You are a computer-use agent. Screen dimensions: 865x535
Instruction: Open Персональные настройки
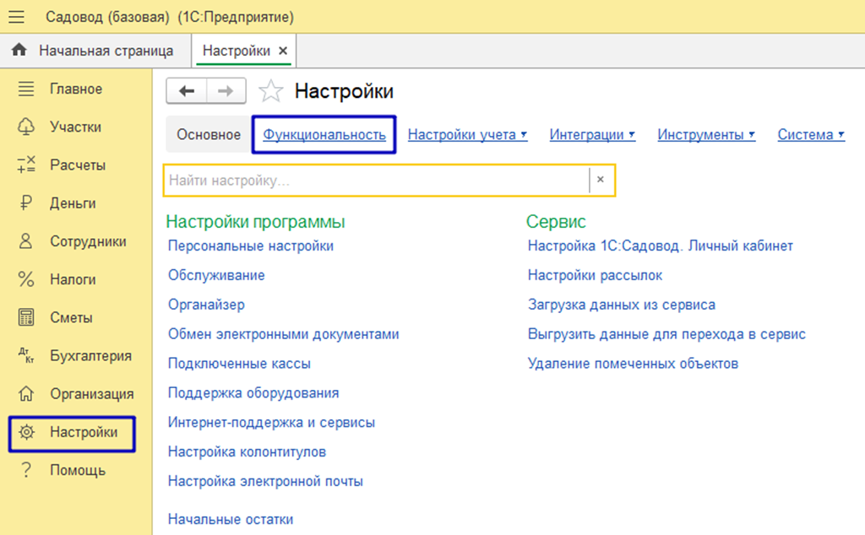251,246
